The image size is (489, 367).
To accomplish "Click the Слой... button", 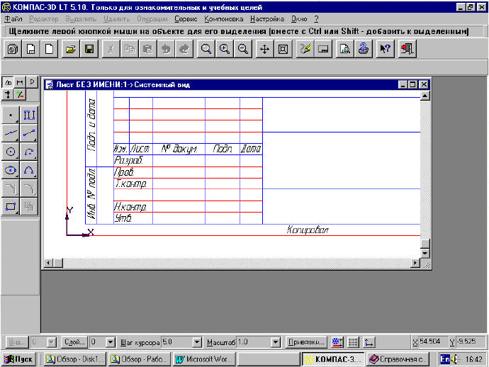I will click(74, 342).
